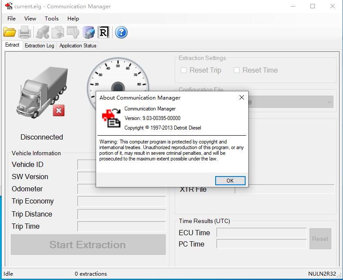Toggle the Reset Trip checkbox
Image resolution: width=343 pixels, height=280 pixels.
pyautogui.click(x=183, y=70)
